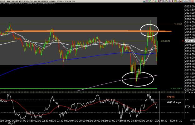Click the 2018.00 price axis label

[190, 32]
